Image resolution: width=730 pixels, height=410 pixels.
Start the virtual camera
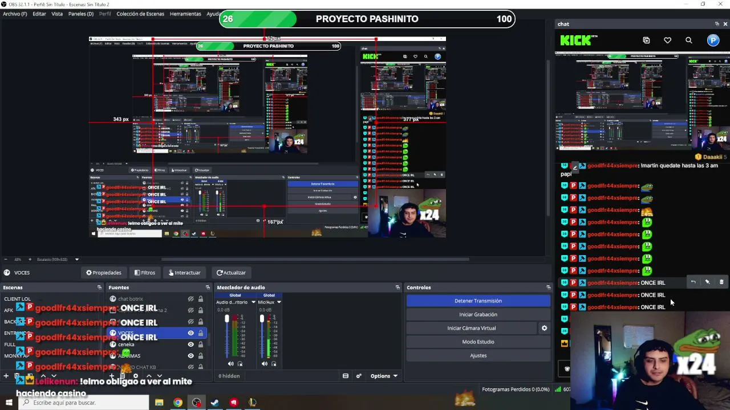tap(472, 328)
